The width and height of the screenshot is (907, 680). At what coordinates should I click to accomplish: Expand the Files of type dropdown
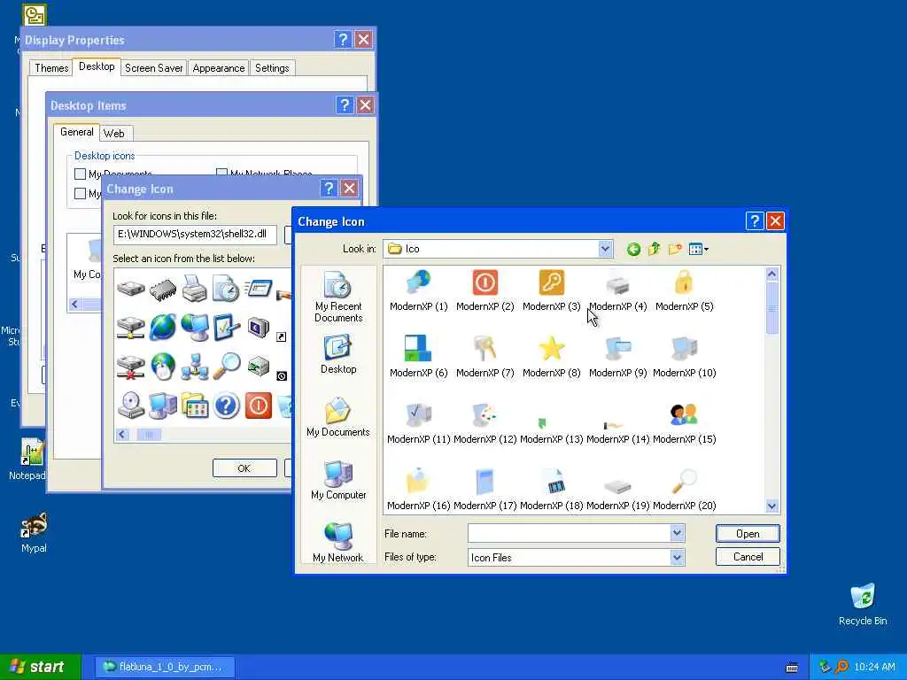tap(677, 558)
